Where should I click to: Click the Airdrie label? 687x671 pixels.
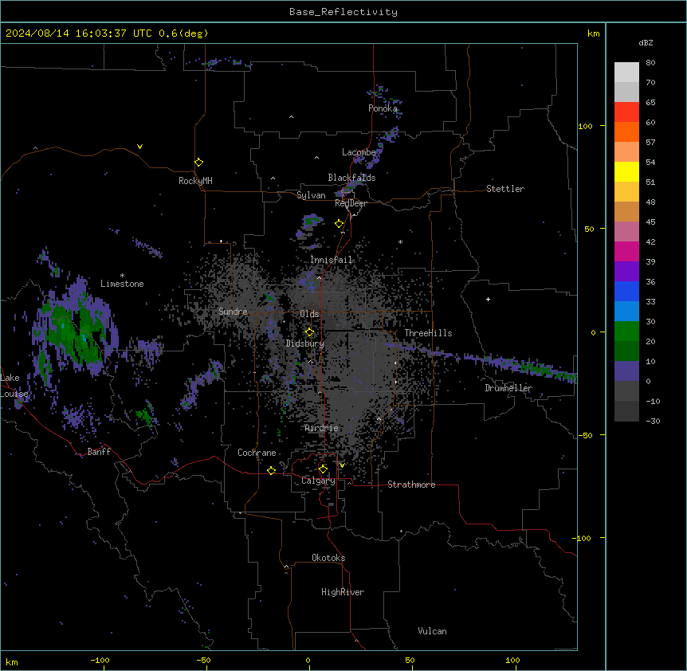click(322, 428)
